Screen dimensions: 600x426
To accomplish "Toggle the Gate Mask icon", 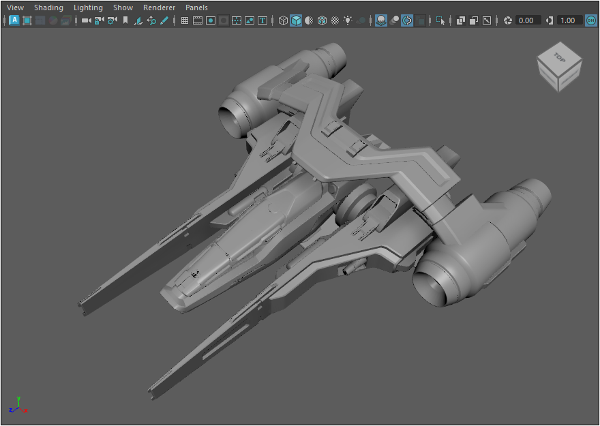I will click(x=224, y=20).
